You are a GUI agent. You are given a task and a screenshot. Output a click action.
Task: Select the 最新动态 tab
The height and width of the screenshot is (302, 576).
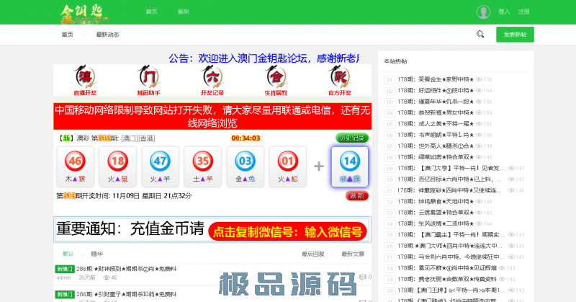point(108,35)
